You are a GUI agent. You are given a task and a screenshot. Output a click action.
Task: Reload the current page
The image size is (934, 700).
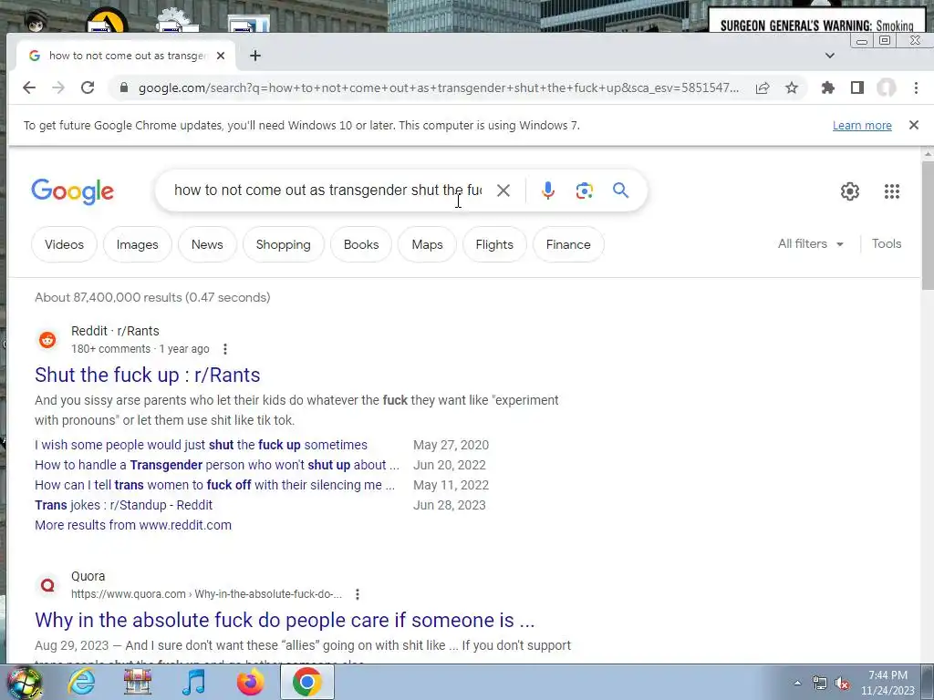[88, 88]
